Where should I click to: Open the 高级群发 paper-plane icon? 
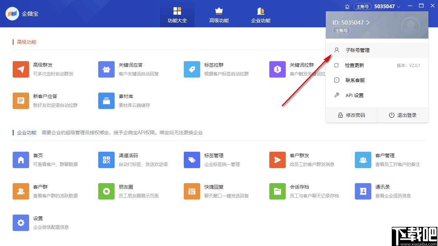(x=21, y=69)
